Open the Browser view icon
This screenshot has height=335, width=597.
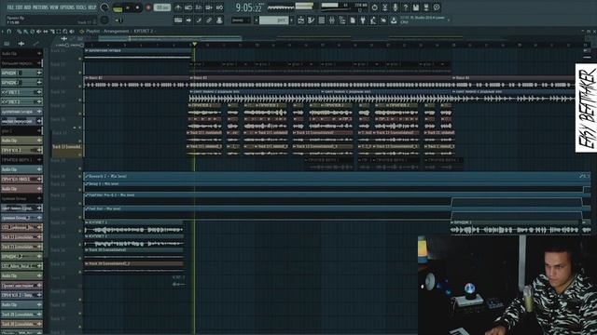coord(342,20)
